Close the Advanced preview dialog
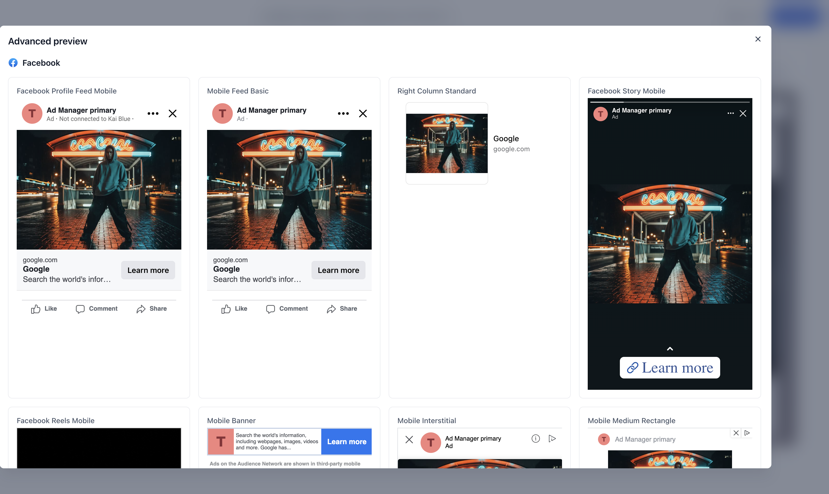The width and height of the screenshot is (829, 494). tap(758, 39)
